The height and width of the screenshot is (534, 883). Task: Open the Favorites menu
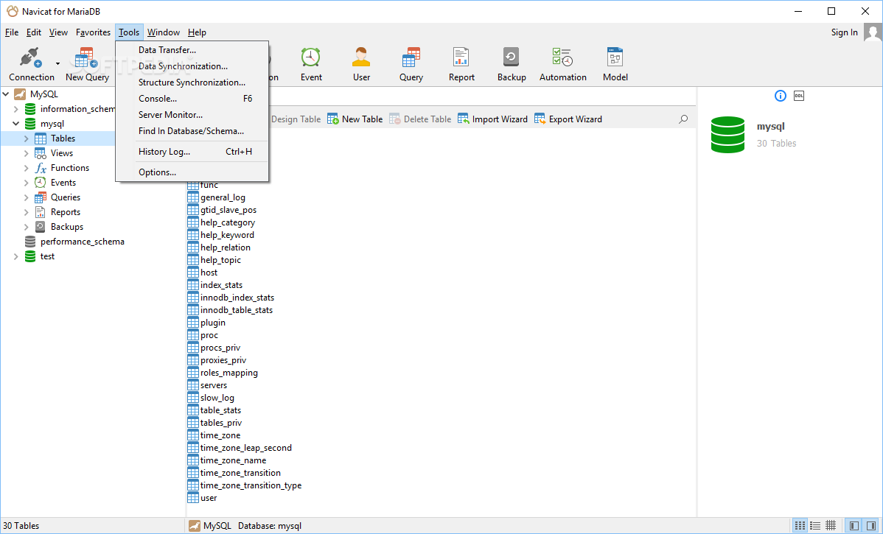coord(93,32)
